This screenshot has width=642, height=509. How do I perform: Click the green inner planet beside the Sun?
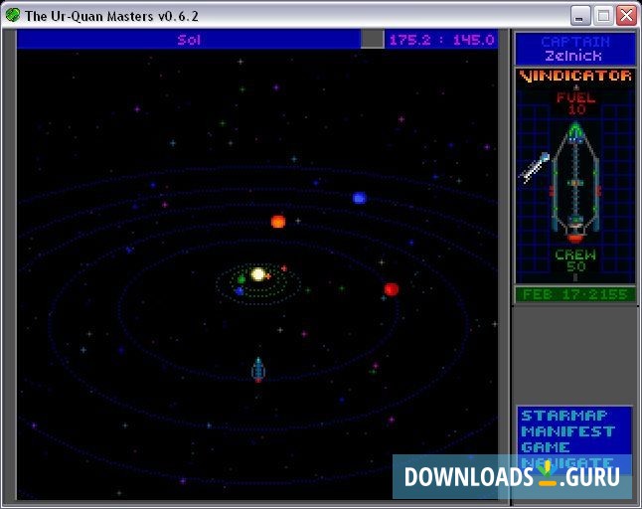241,279
